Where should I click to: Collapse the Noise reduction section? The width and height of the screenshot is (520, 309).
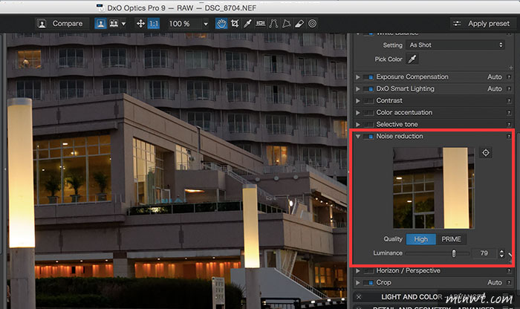358,136
